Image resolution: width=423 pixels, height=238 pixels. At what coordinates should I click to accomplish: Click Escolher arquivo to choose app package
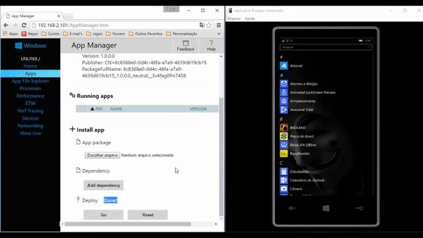(x=102, y=155)
